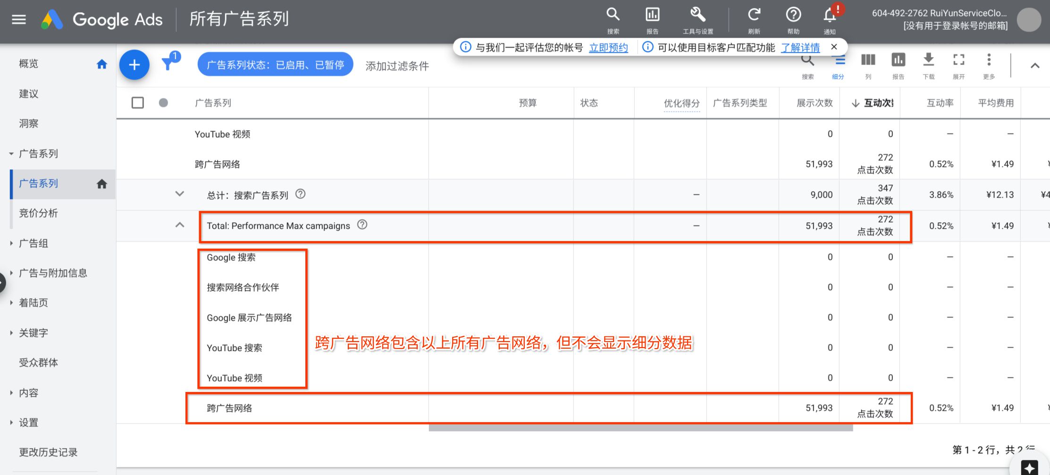Open 更改历史记录 in the sidebar
Viewport: 1050px width, 475px height.
pos(48,452)
